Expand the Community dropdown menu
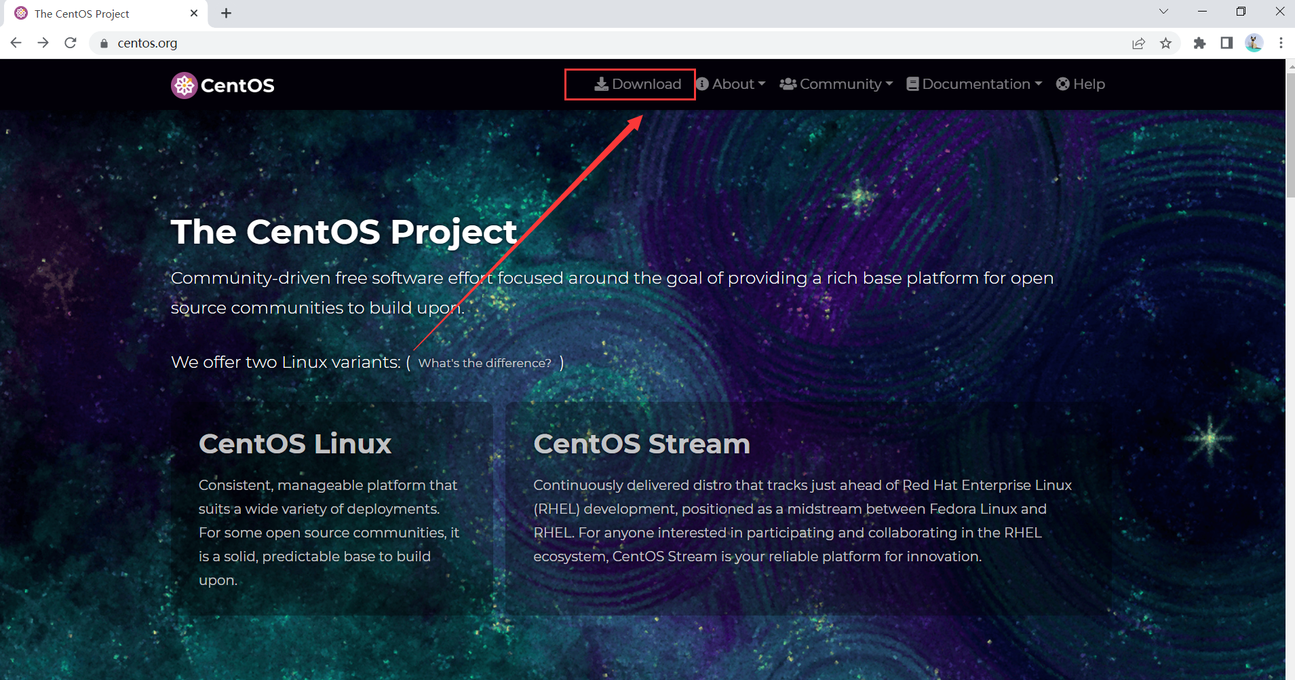Viewport: 1295px width, 680px height. pyautogui.click(x=836, y=84)
